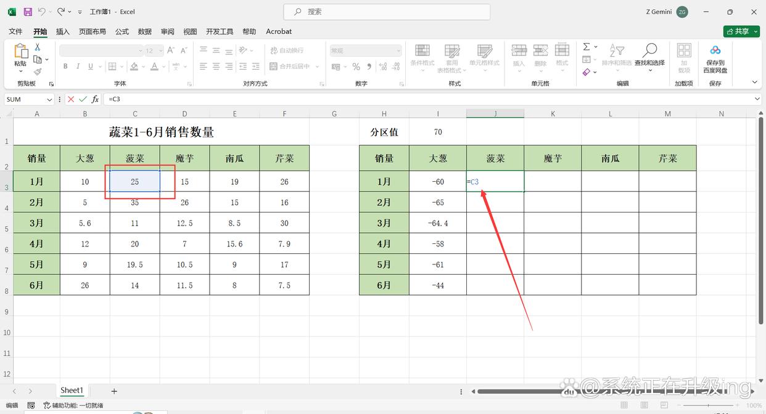The height and width of the screenshot is (414, 766).
Task: Switch to the Formulas tab (公式)
Action: (122, 31)
